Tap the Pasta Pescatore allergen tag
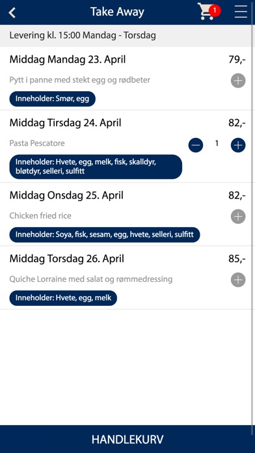The height and width of the screenshot is (453, 255). coord(96,167)
